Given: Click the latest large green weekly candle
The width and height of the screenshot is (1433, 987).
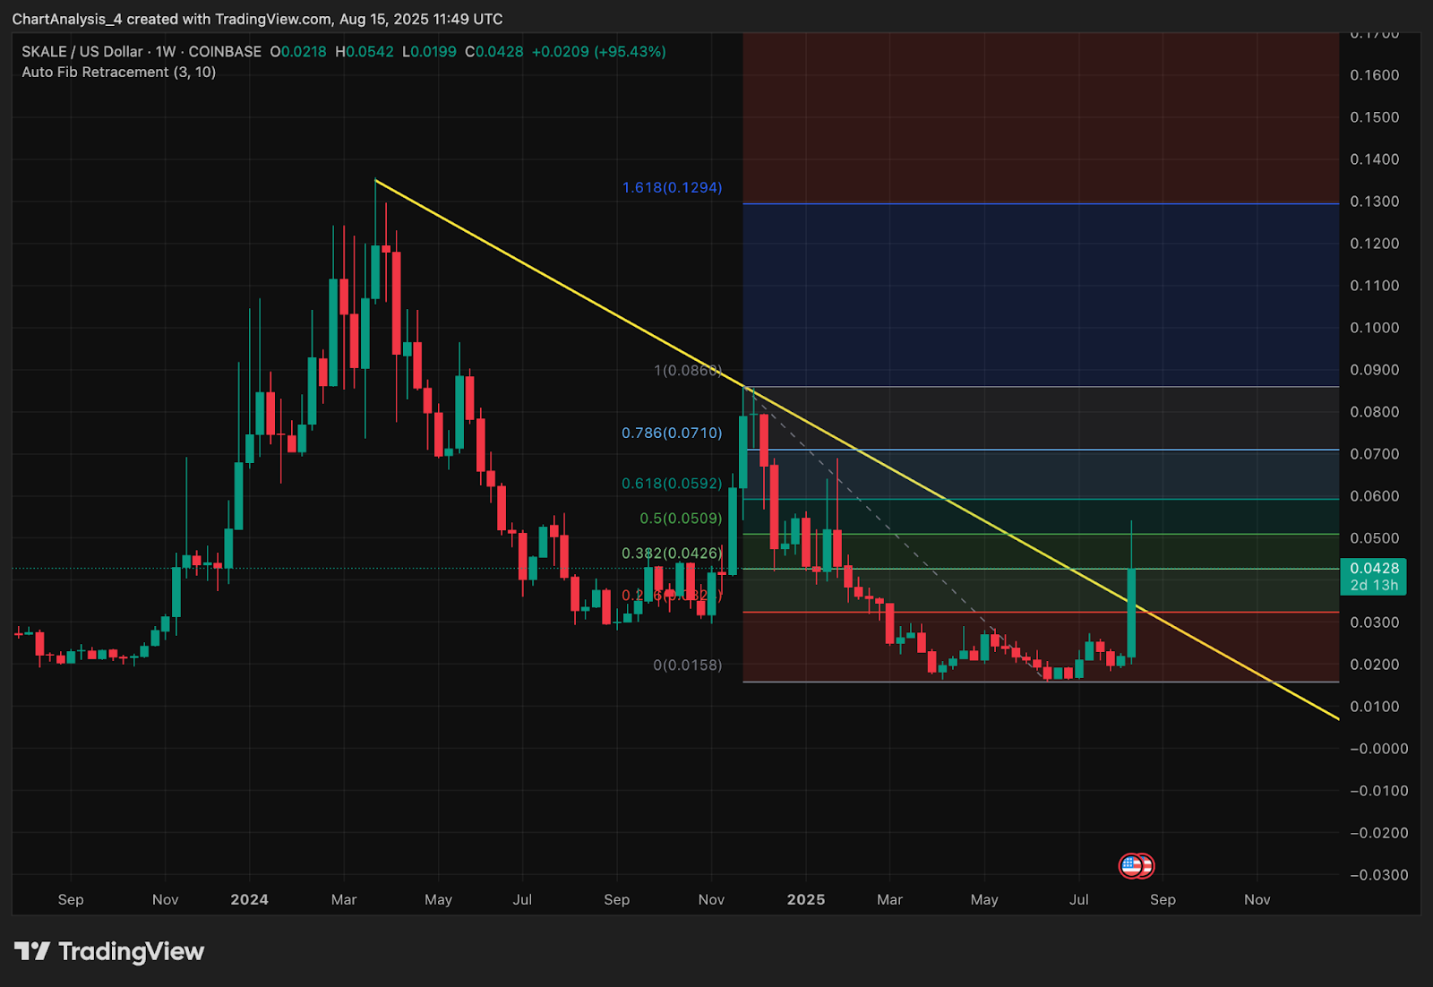Looking at the screenshot, I should pos(1132,614).
